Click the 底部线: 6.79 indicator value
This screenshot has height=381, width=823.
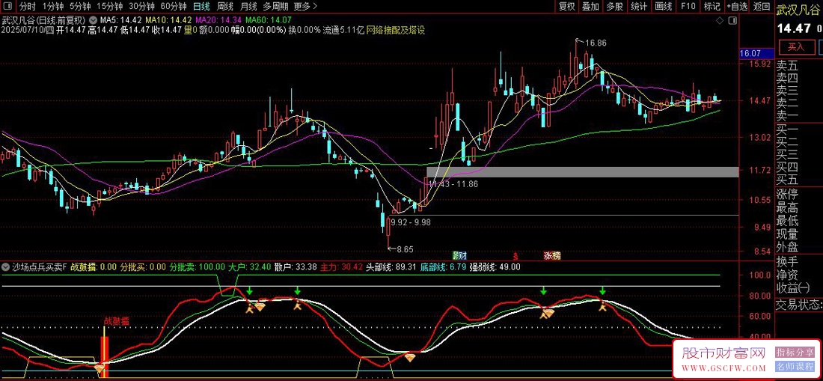coord(442,266)
